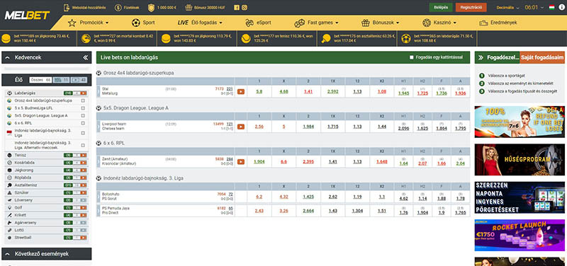
Task: Open the Hűségprogram banner
Action: [x=520, y=159]
